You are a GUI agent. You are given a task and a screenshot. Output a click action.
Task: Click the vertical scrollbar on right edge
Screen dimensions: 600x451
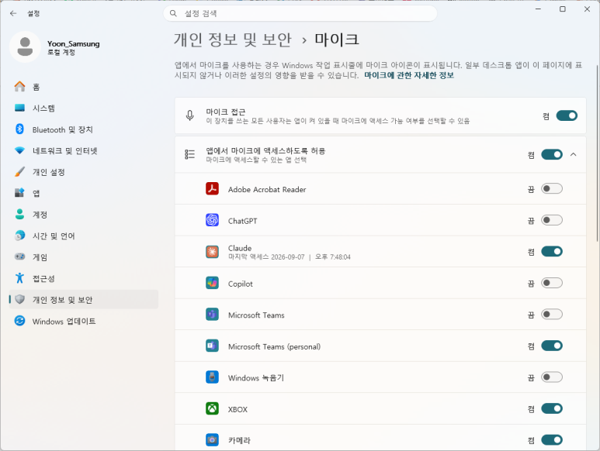tap(598, 153)
